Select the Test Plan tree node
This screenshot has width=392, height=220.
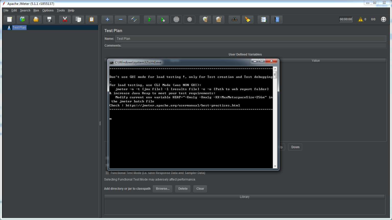19,28
